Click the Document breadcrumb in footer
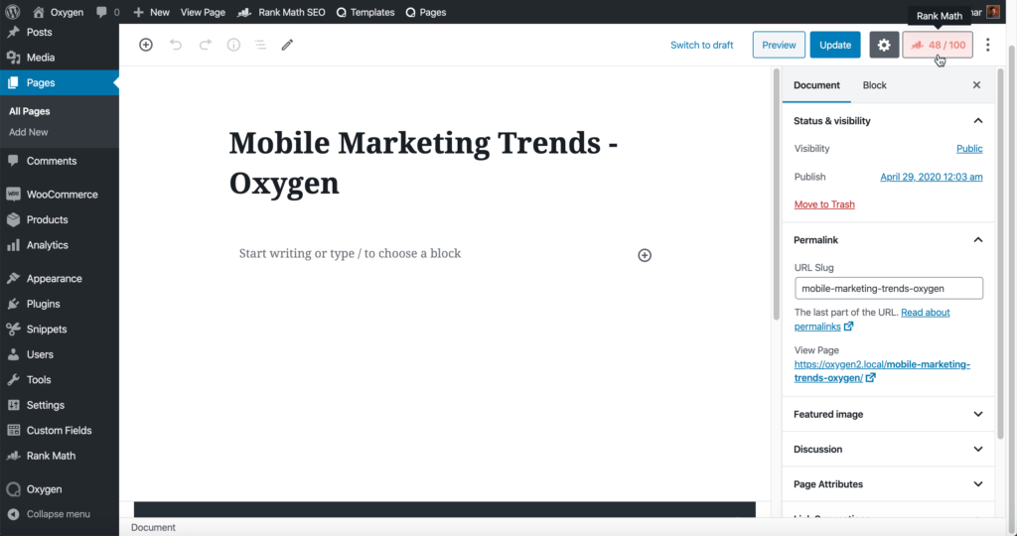1017x536 pixels. click(x=153, y=528)
